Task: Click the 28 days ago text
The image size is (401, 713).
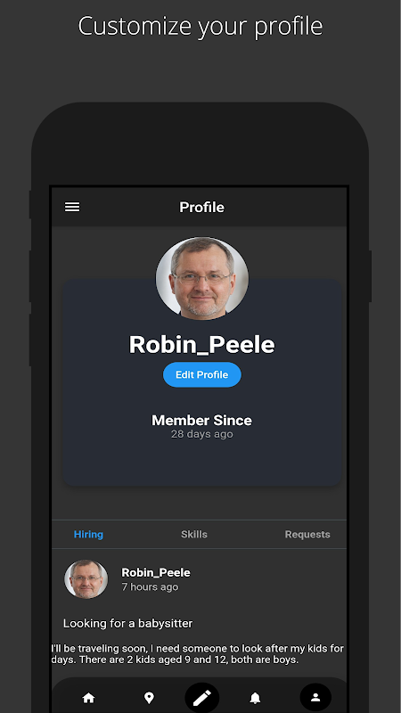Action: point(202,434)
